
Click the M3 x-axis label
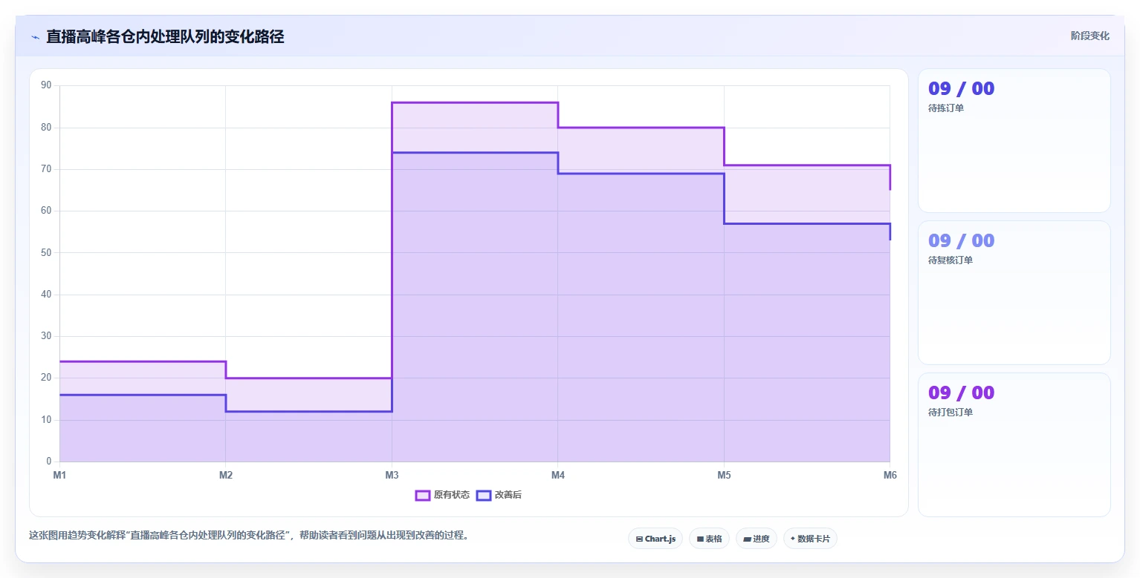[392, 476]
